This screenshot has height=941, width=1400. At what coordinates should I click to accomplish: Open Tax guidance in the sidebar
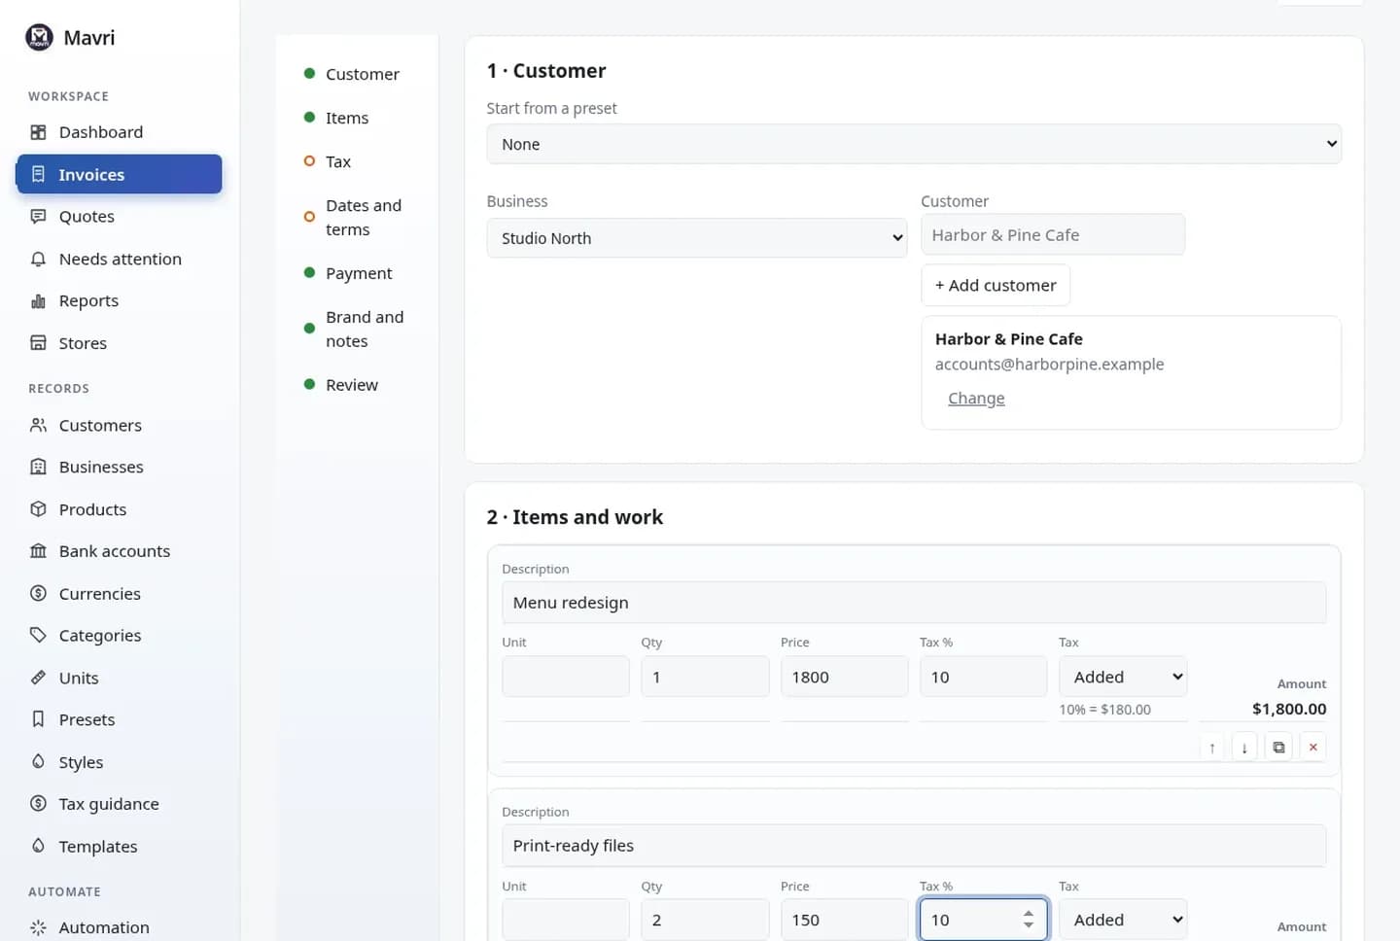tap(119, 804)
